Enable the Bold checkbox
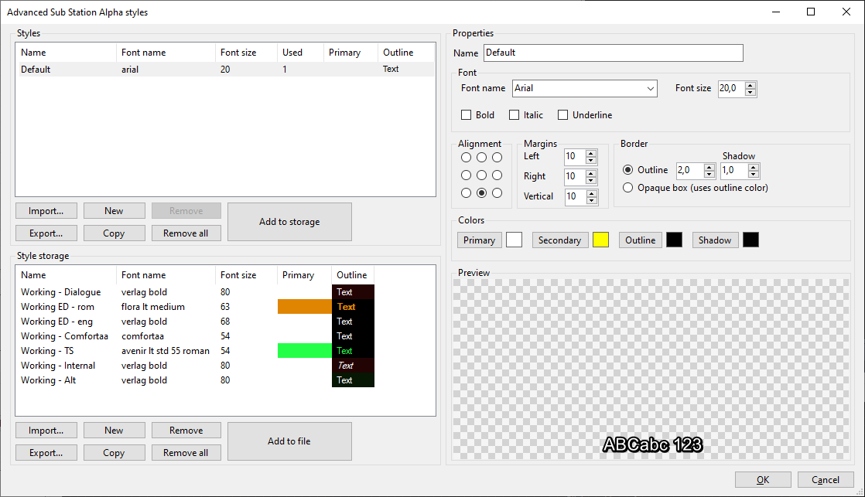The height and width of the screenshot is (497, 865). click(464, 114)
